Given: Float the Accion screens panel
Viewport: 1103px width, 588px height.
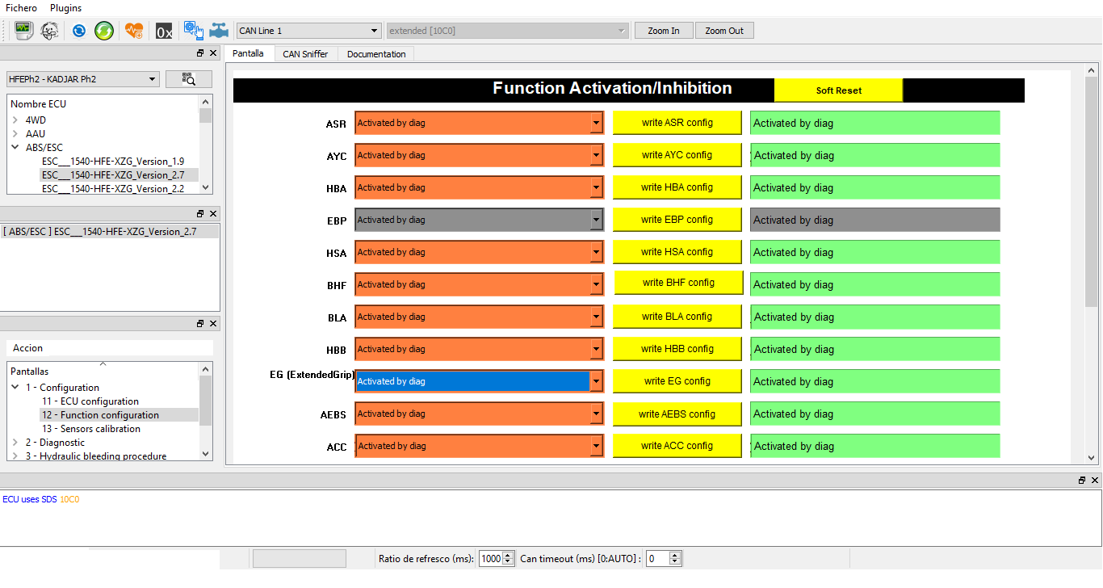Looking at the screenshot, I should click(x=200, y=324).
